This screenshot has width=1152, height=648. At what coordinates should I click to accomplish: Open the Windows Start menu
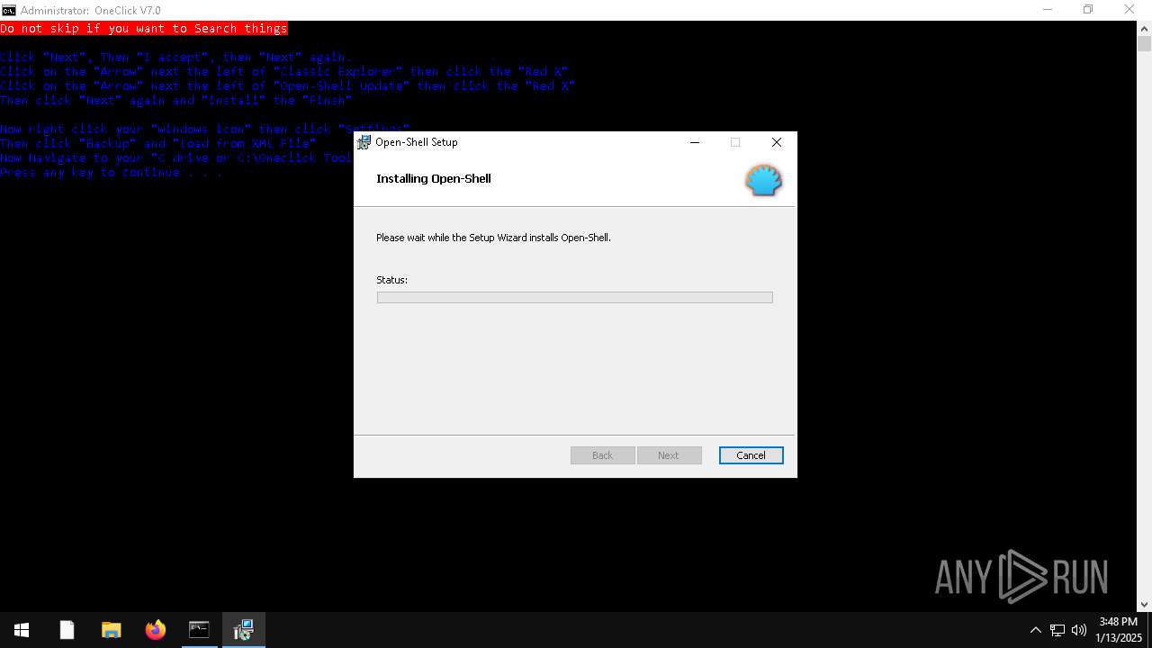(22, 630)
